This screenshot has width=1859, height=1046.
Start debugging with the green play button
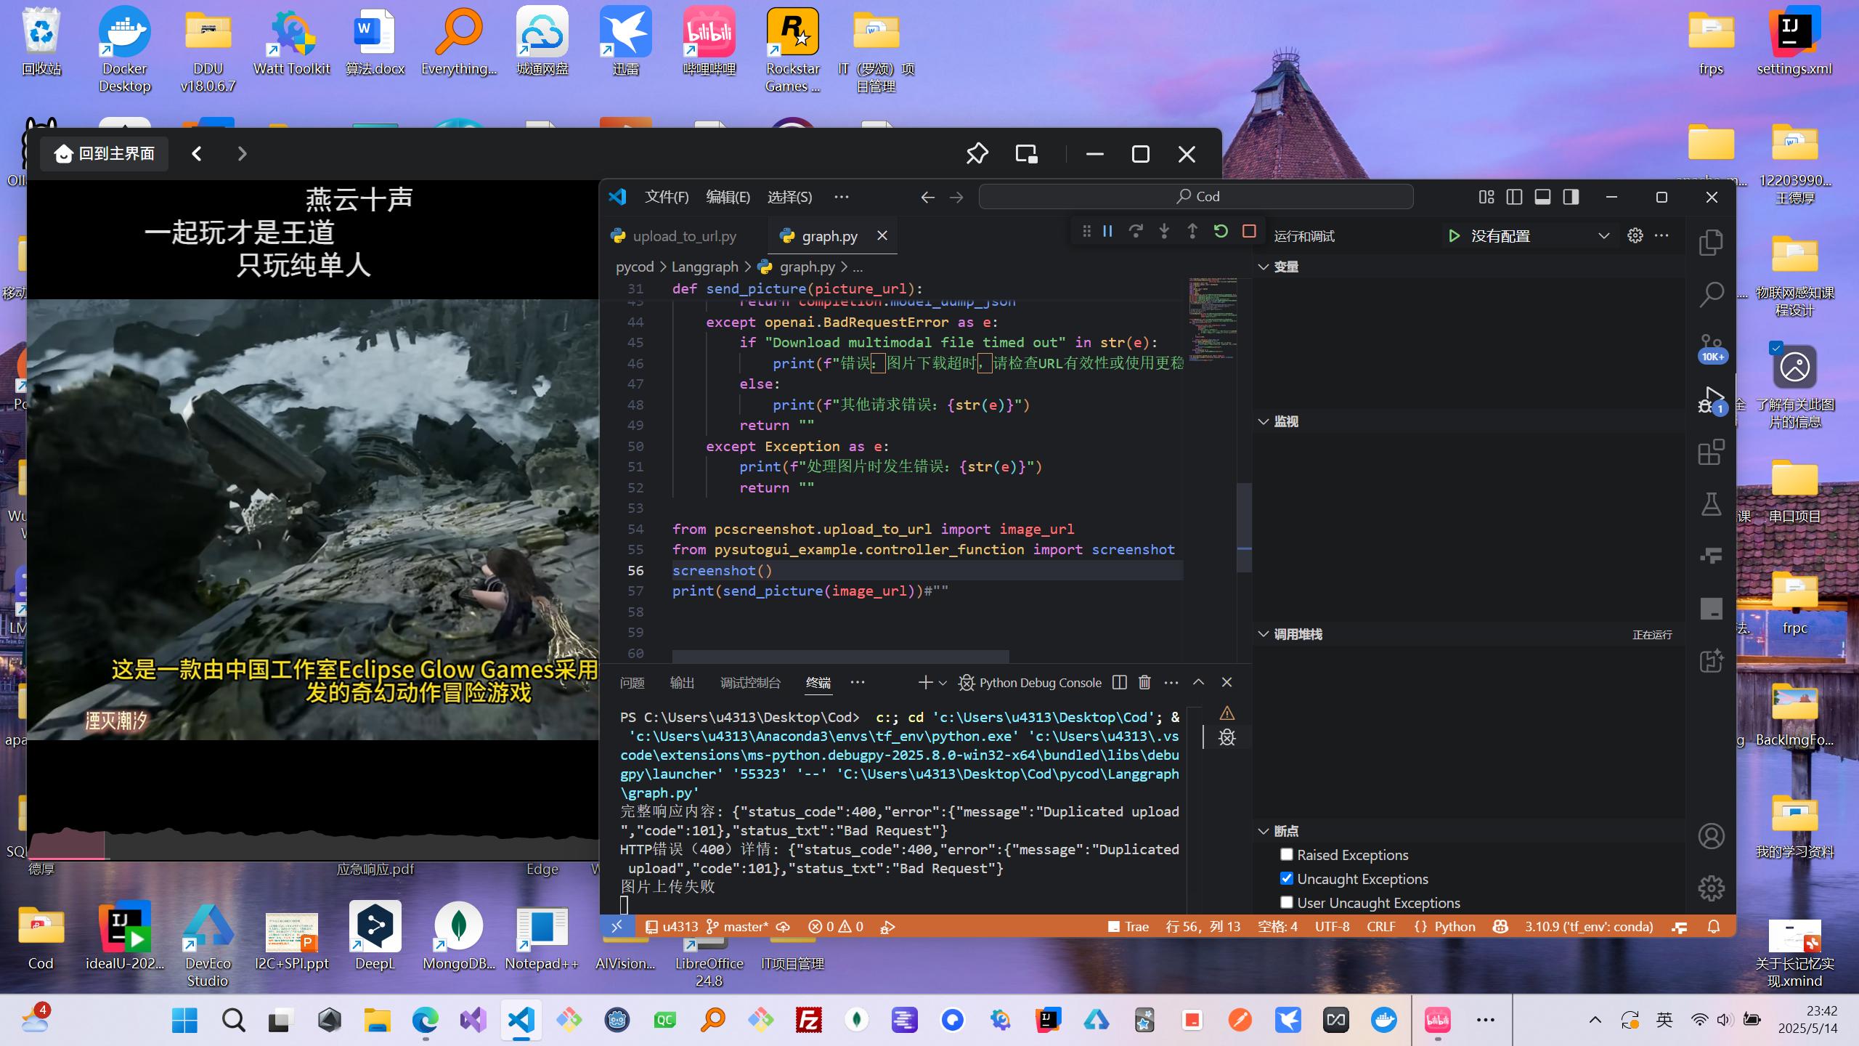click(x=1454, y=235)
